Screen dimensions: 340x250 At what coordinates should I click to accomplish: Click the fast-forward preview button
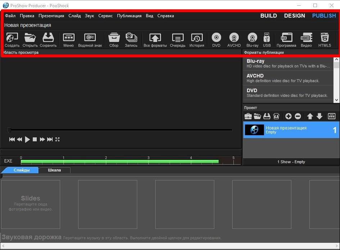[42, 140]
